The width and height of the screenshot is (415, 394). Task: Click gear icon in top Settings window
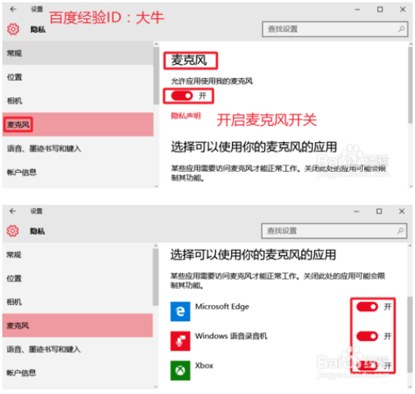click(13, 29)
